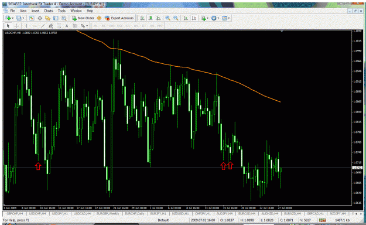Toggle Chart Shift option
366x225 pixels.
point(194,18)
